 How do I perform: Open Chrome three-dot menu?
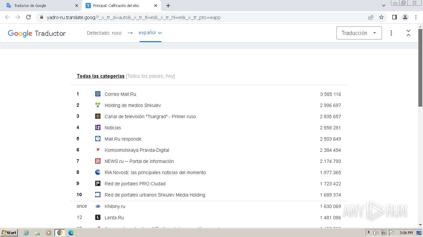pos(415,17)
